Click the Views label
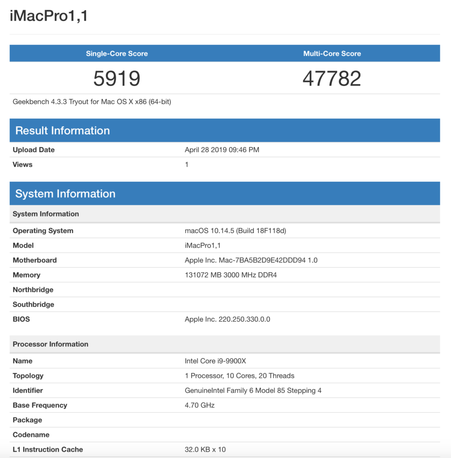 (22, 165)
